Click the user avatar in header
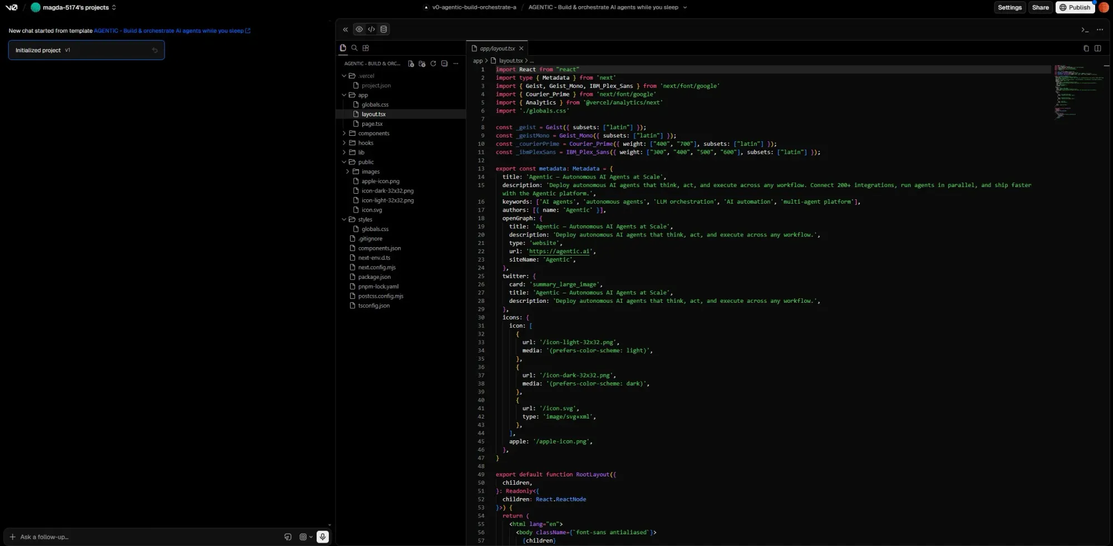The image size is (1113, 546). [x=1104, y=7]
